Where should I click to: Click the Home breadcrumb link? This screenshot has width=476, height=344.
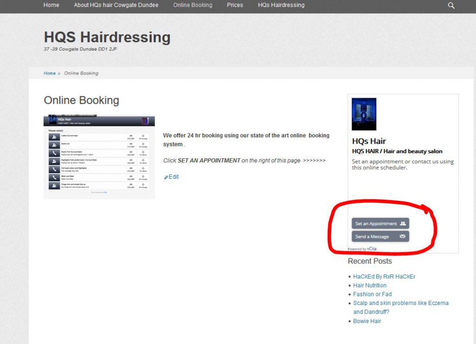pyautogui.click(x=49, y=73)
